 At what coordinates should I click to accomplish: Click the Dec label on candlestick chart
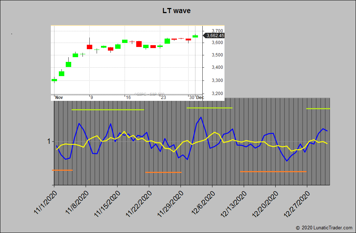pyautogui.click(x=199, y=98)
